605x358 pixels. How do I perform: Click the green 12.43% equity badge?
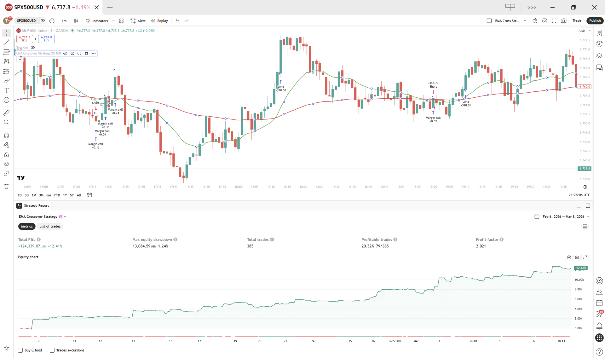[x=581, y=268]
